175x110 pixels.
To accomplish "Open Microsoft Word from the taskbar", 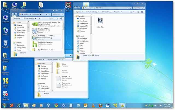I will point(108,105).
